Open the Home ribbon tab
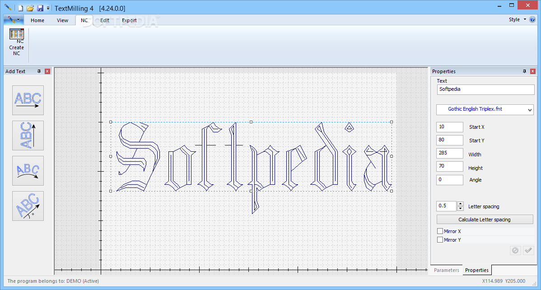The image size is (541, 290). coord(37,20)
